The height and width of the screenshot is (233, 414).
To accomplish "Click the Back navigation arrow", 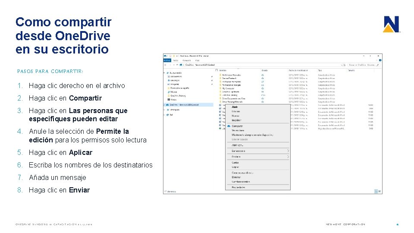I will click(166, 65).
